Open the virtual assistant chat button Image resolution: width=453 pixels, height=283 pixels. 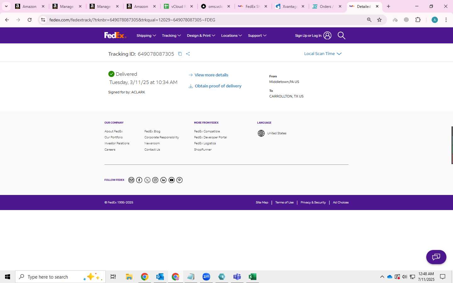tap(436, 257)
